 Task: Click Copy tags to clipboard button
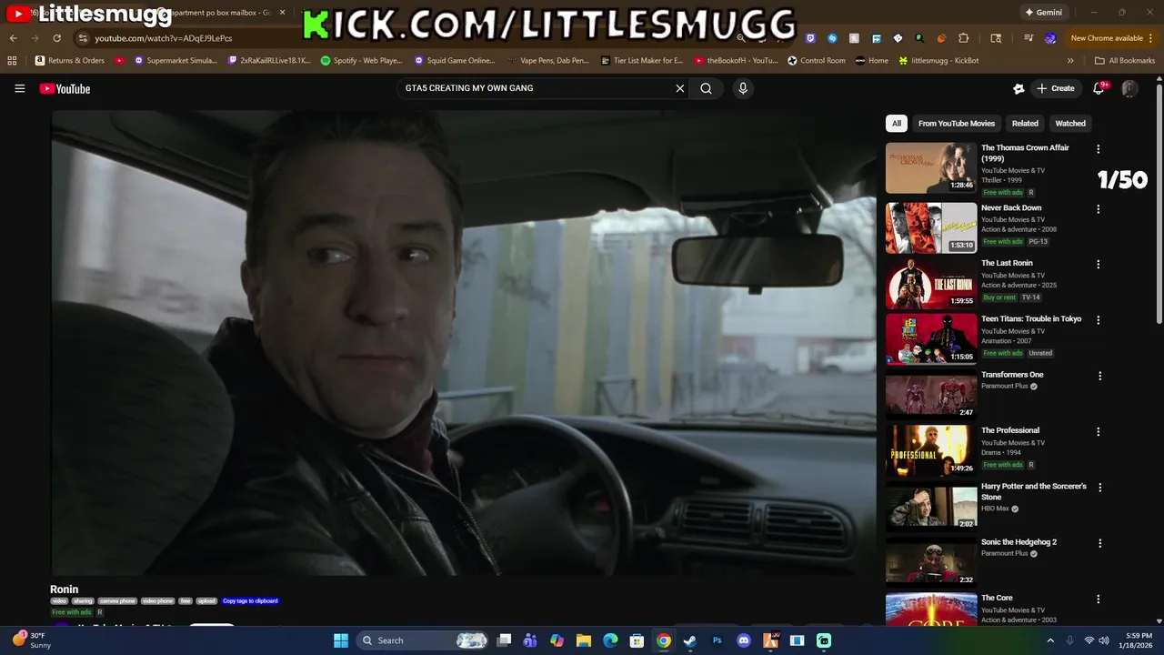click(250, 601)
